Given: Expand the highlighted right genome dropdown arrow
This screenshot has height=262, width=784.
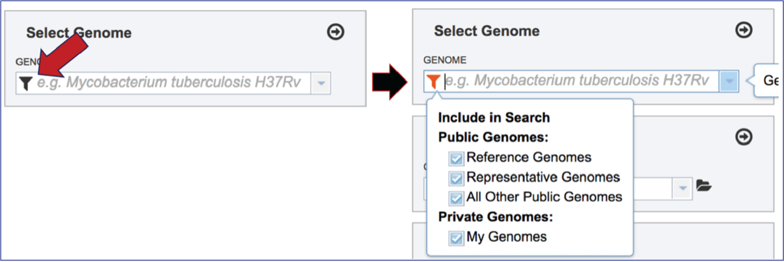Looking at the screenshot, I should pyautogui.click(x=729, y=81).
